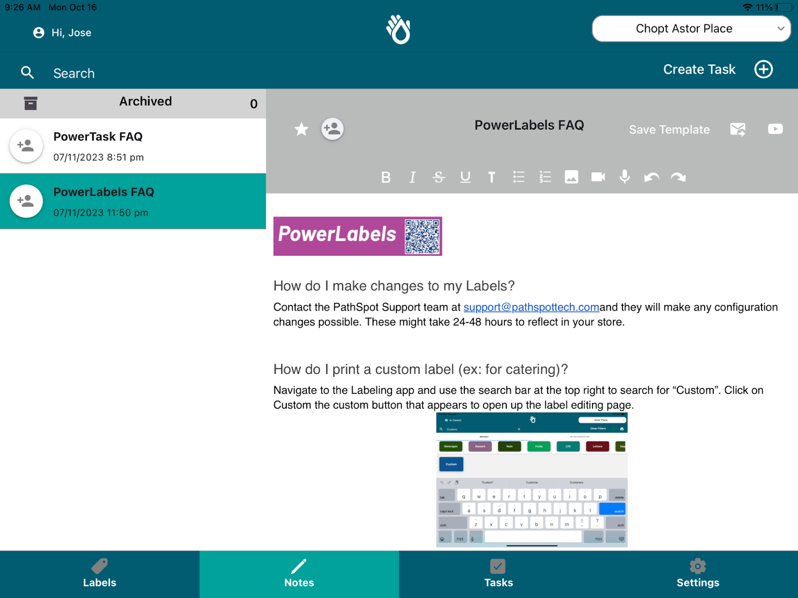The width and height of the screenshot is (798, 598).
Task: Click the PowerLabels FAQ note title
Action: (529, 125)
